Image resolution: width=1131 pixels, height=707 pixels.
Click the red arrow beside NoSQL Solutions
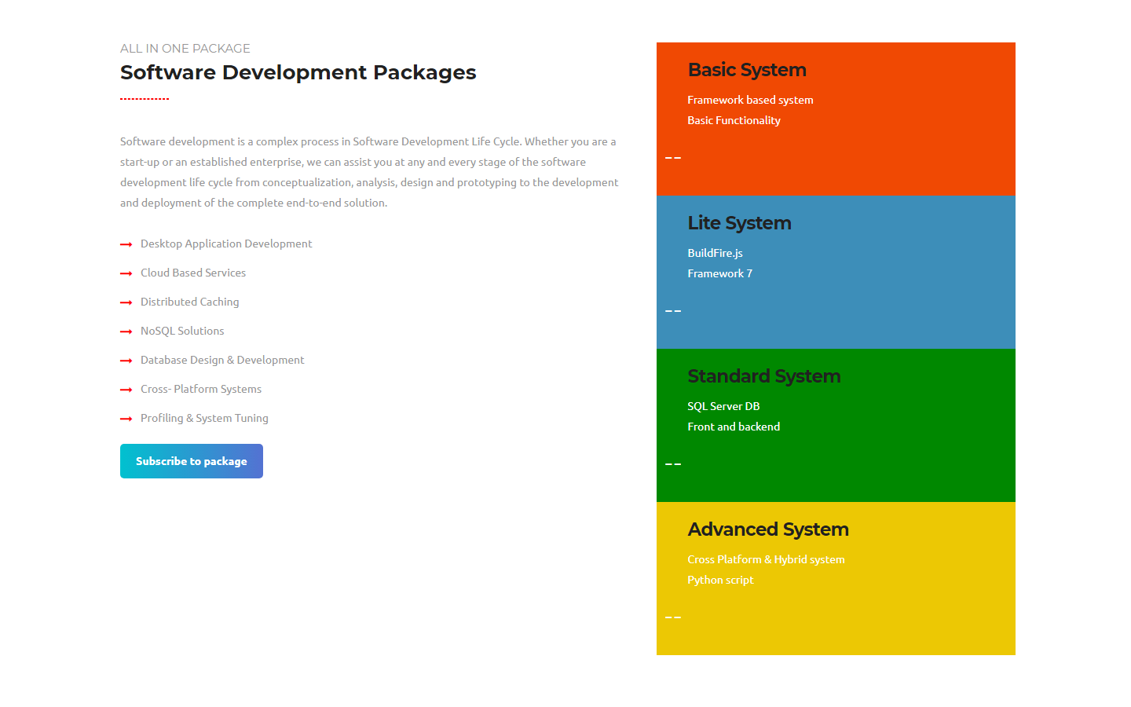tap(126, 332)
